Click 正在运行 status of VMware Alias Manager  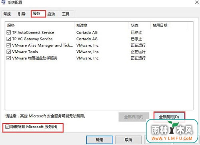tap(138, 45)
